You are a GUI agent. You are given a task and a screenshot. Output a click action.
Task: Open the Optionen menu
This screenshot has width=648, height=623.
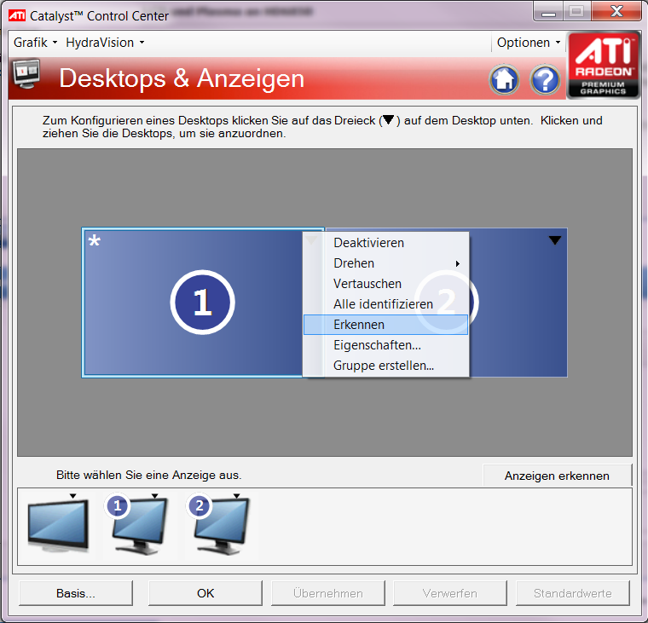[x=529, y=43]
